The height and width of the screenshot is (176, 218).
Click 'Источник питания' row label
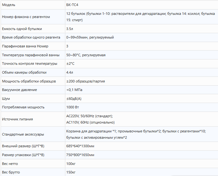18,119
